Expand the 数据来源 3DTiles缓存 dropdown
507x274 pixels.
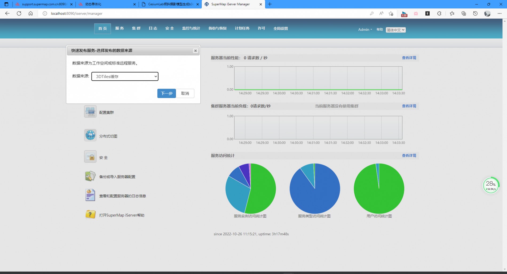[125, 76]
